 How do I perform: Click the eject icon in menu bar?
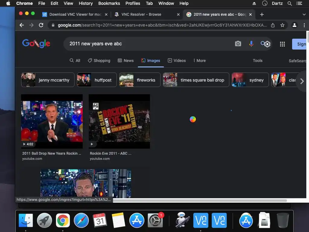(254, 3)
